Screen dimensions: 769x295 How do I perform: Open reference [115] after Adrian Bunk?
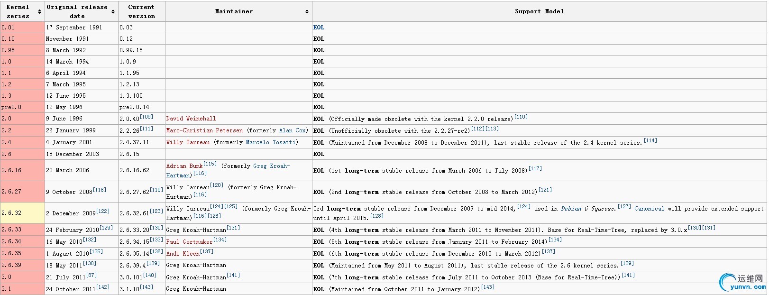(x=210, y=164)
